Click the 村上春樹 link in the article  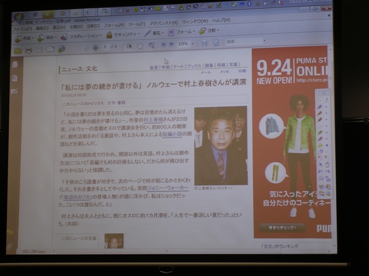153,120
